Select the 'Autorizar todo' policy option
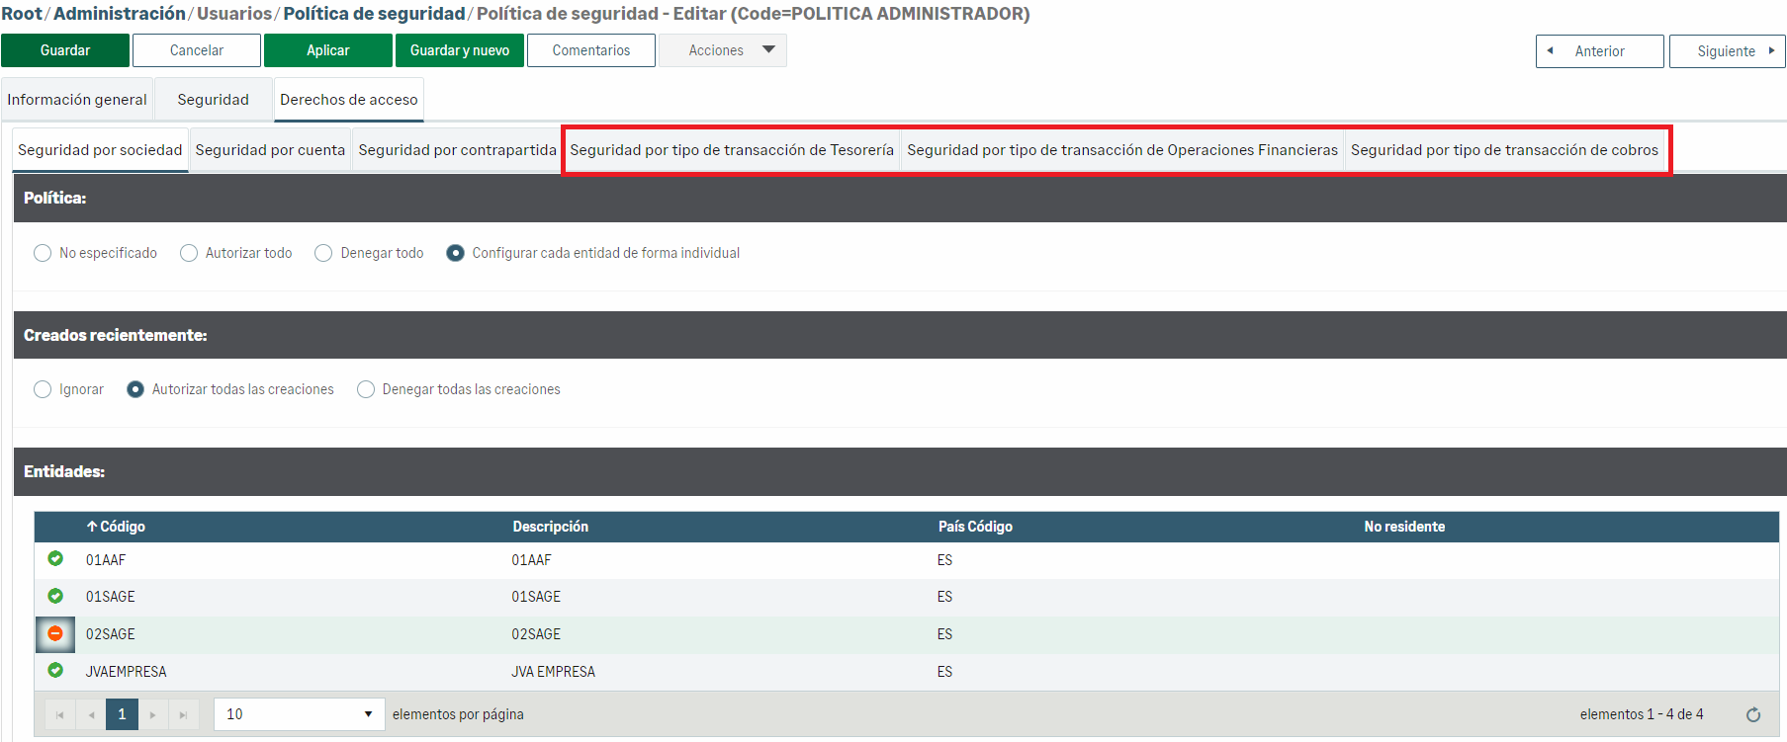This screenshot has height=742, width=1787. pyautogui.click(x=189, y=253)
